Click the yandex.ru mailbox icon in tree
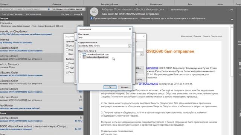 (84, 57)
